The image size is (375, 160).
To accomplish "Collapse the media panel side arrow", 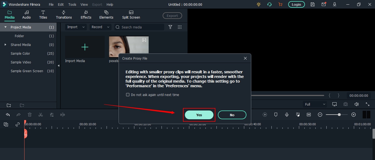I will (x=58, y=66).
